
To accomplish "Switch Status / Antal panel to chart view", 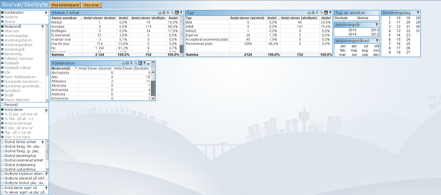I will click(x=177, y=13).
